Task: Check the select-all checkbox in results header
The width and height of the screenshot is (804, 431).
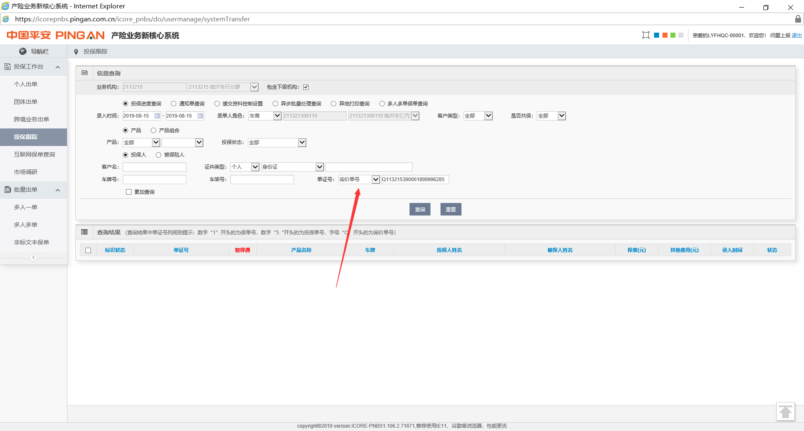Action: coord(88,250)
